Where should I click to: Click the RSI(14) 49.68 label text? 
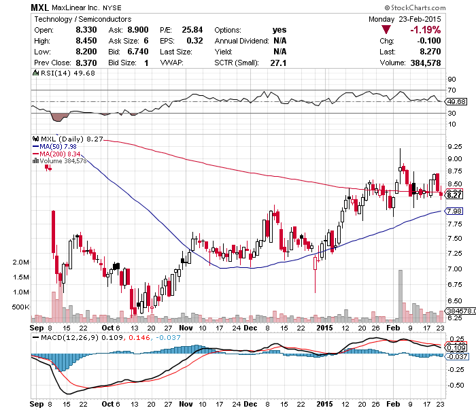(x=68, y=73)
